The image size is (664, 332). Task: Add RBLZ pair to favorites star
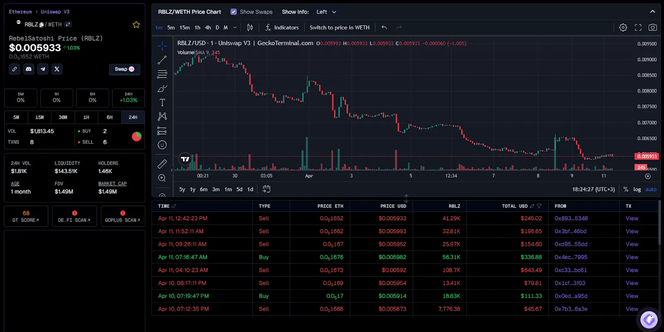pos(136,25)
